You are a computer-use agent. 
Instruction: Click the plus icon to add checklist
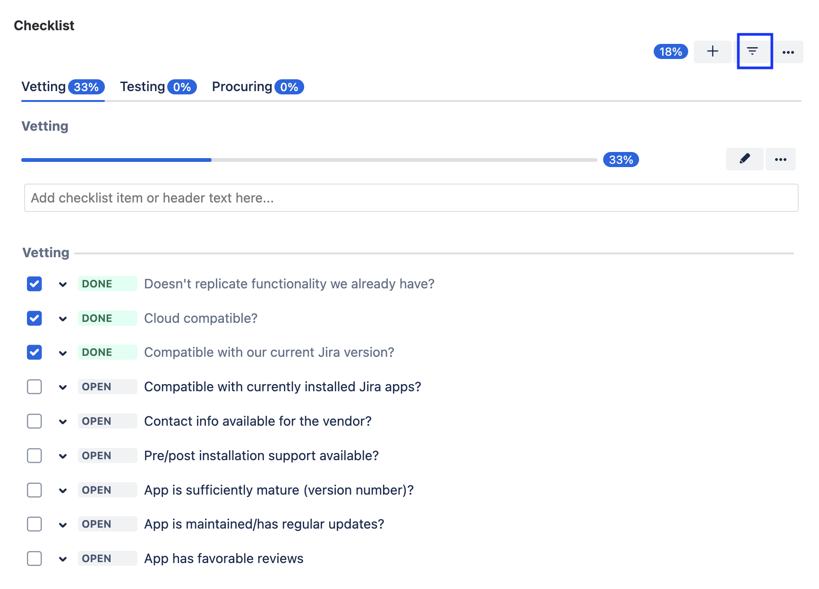click(x=712, y=51)
